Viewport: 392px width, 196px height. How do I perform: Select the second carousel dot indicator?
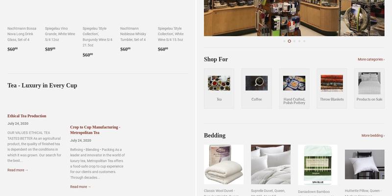click(289, 41)
